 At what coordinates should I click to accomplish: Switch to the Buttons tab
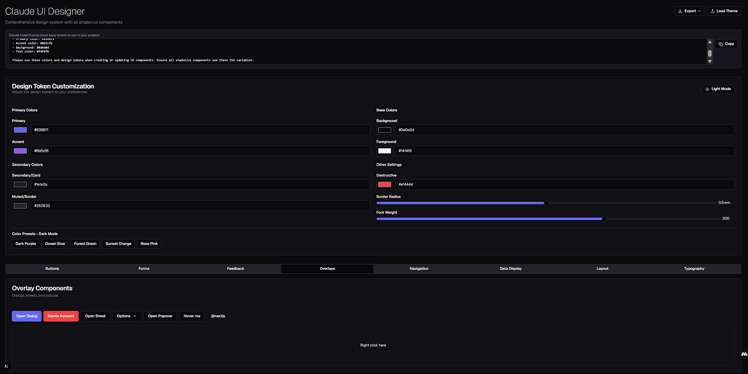coord(52,269)
